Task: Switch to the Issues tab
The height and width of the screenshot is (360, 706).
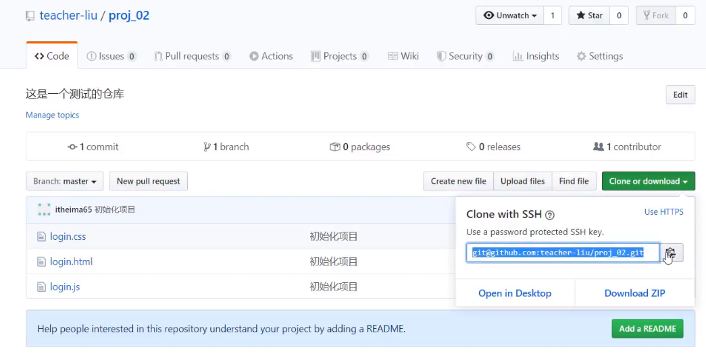Action: point(111,56)
